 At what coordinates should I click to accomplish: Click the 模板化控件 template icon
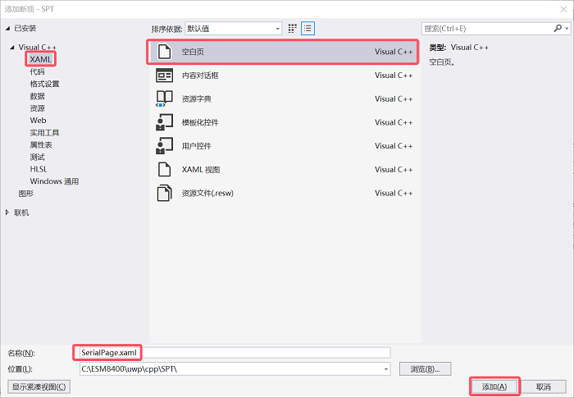pos(164,122)
